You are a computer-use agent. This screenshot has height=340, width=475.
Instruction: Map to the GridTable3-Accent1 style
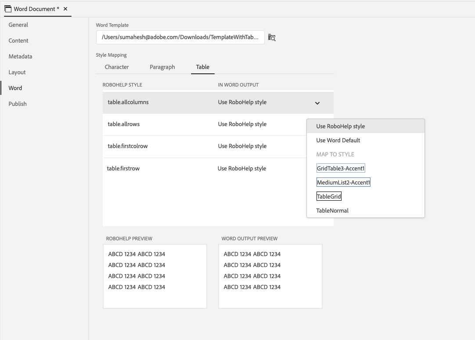[341, 169]
